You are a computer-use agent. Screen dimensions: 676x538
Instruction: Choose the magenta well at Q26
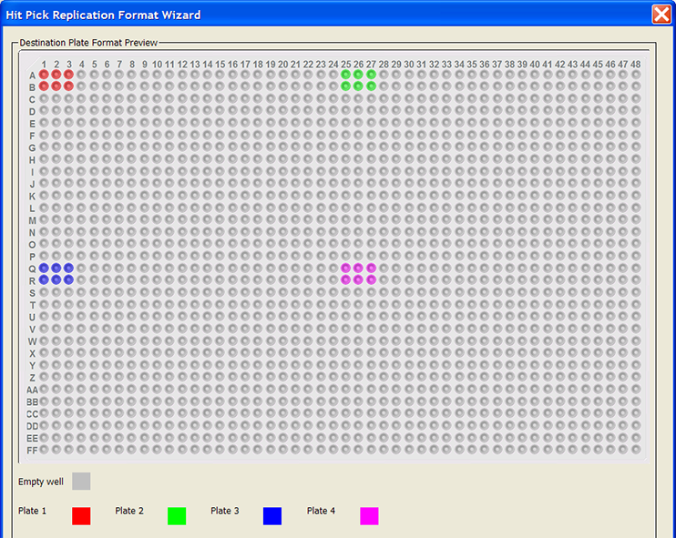pyautogui.click(x=358, y=268)
